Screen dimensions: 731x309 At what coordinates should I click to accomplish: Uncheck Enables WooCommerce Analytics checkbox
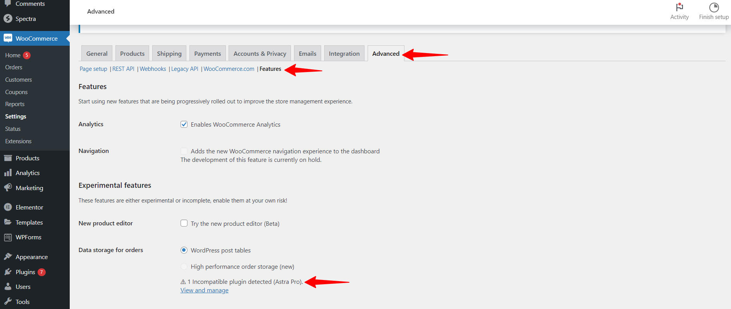click(x=184, y=124)
